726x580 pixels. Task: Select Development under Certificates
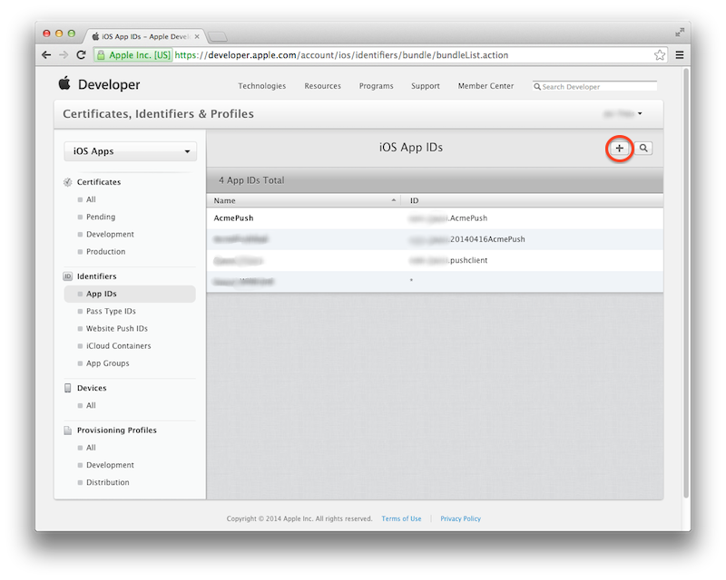pos(110,234)
